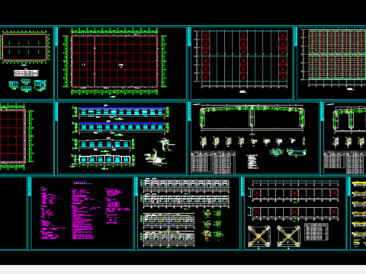Click the right yellow cross-bracing detail
Image resolution: width=366 pixels, height=274 pixels.
click(x=288, y=236)
